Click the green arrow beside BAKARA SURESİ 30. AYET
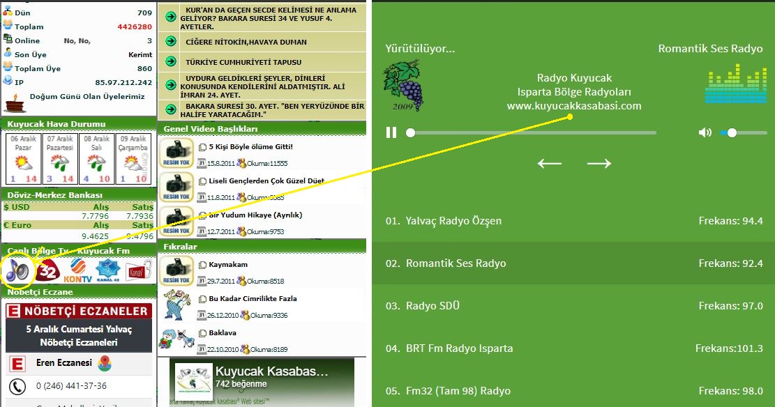Screen dimensions: 775x407 tap(171, 109)
